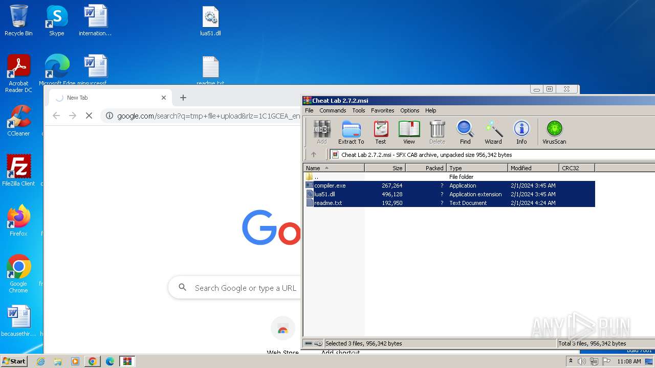Open Internet Explorer from taskbar

40,361
